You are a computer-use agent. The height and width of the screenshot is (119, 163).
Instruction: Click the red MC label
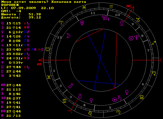129,6
